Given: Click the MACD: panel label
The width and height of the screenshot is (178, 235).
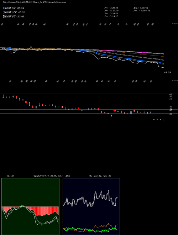Looking at the screenshot, I should coord(10,176).
